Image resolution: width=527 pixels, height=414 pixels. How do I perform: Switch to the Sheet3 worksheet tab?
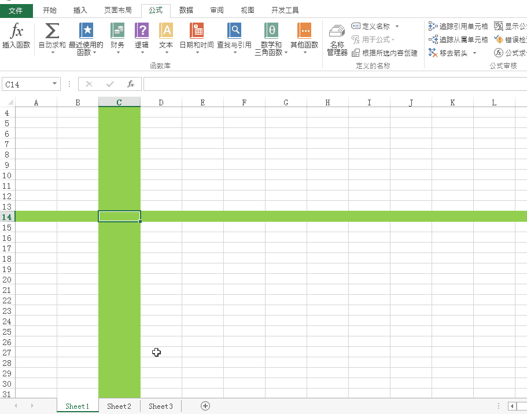161,406
